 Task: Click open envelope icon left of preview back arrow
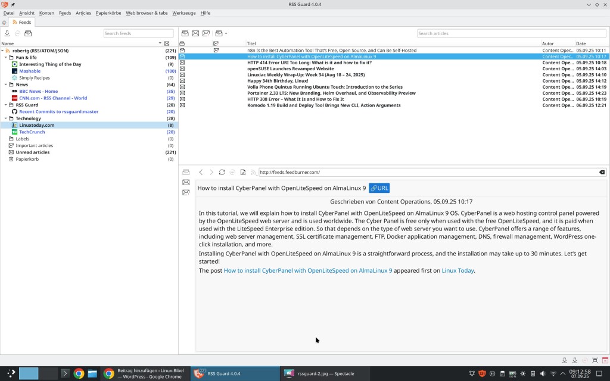click(x=186, y=172)
